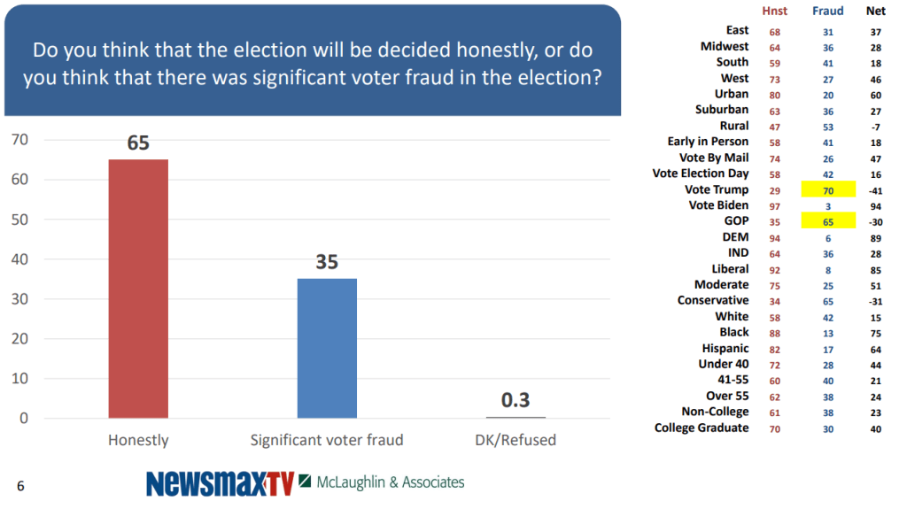Click the Hnst column header
907x509 pixels.
coord(775,12)
